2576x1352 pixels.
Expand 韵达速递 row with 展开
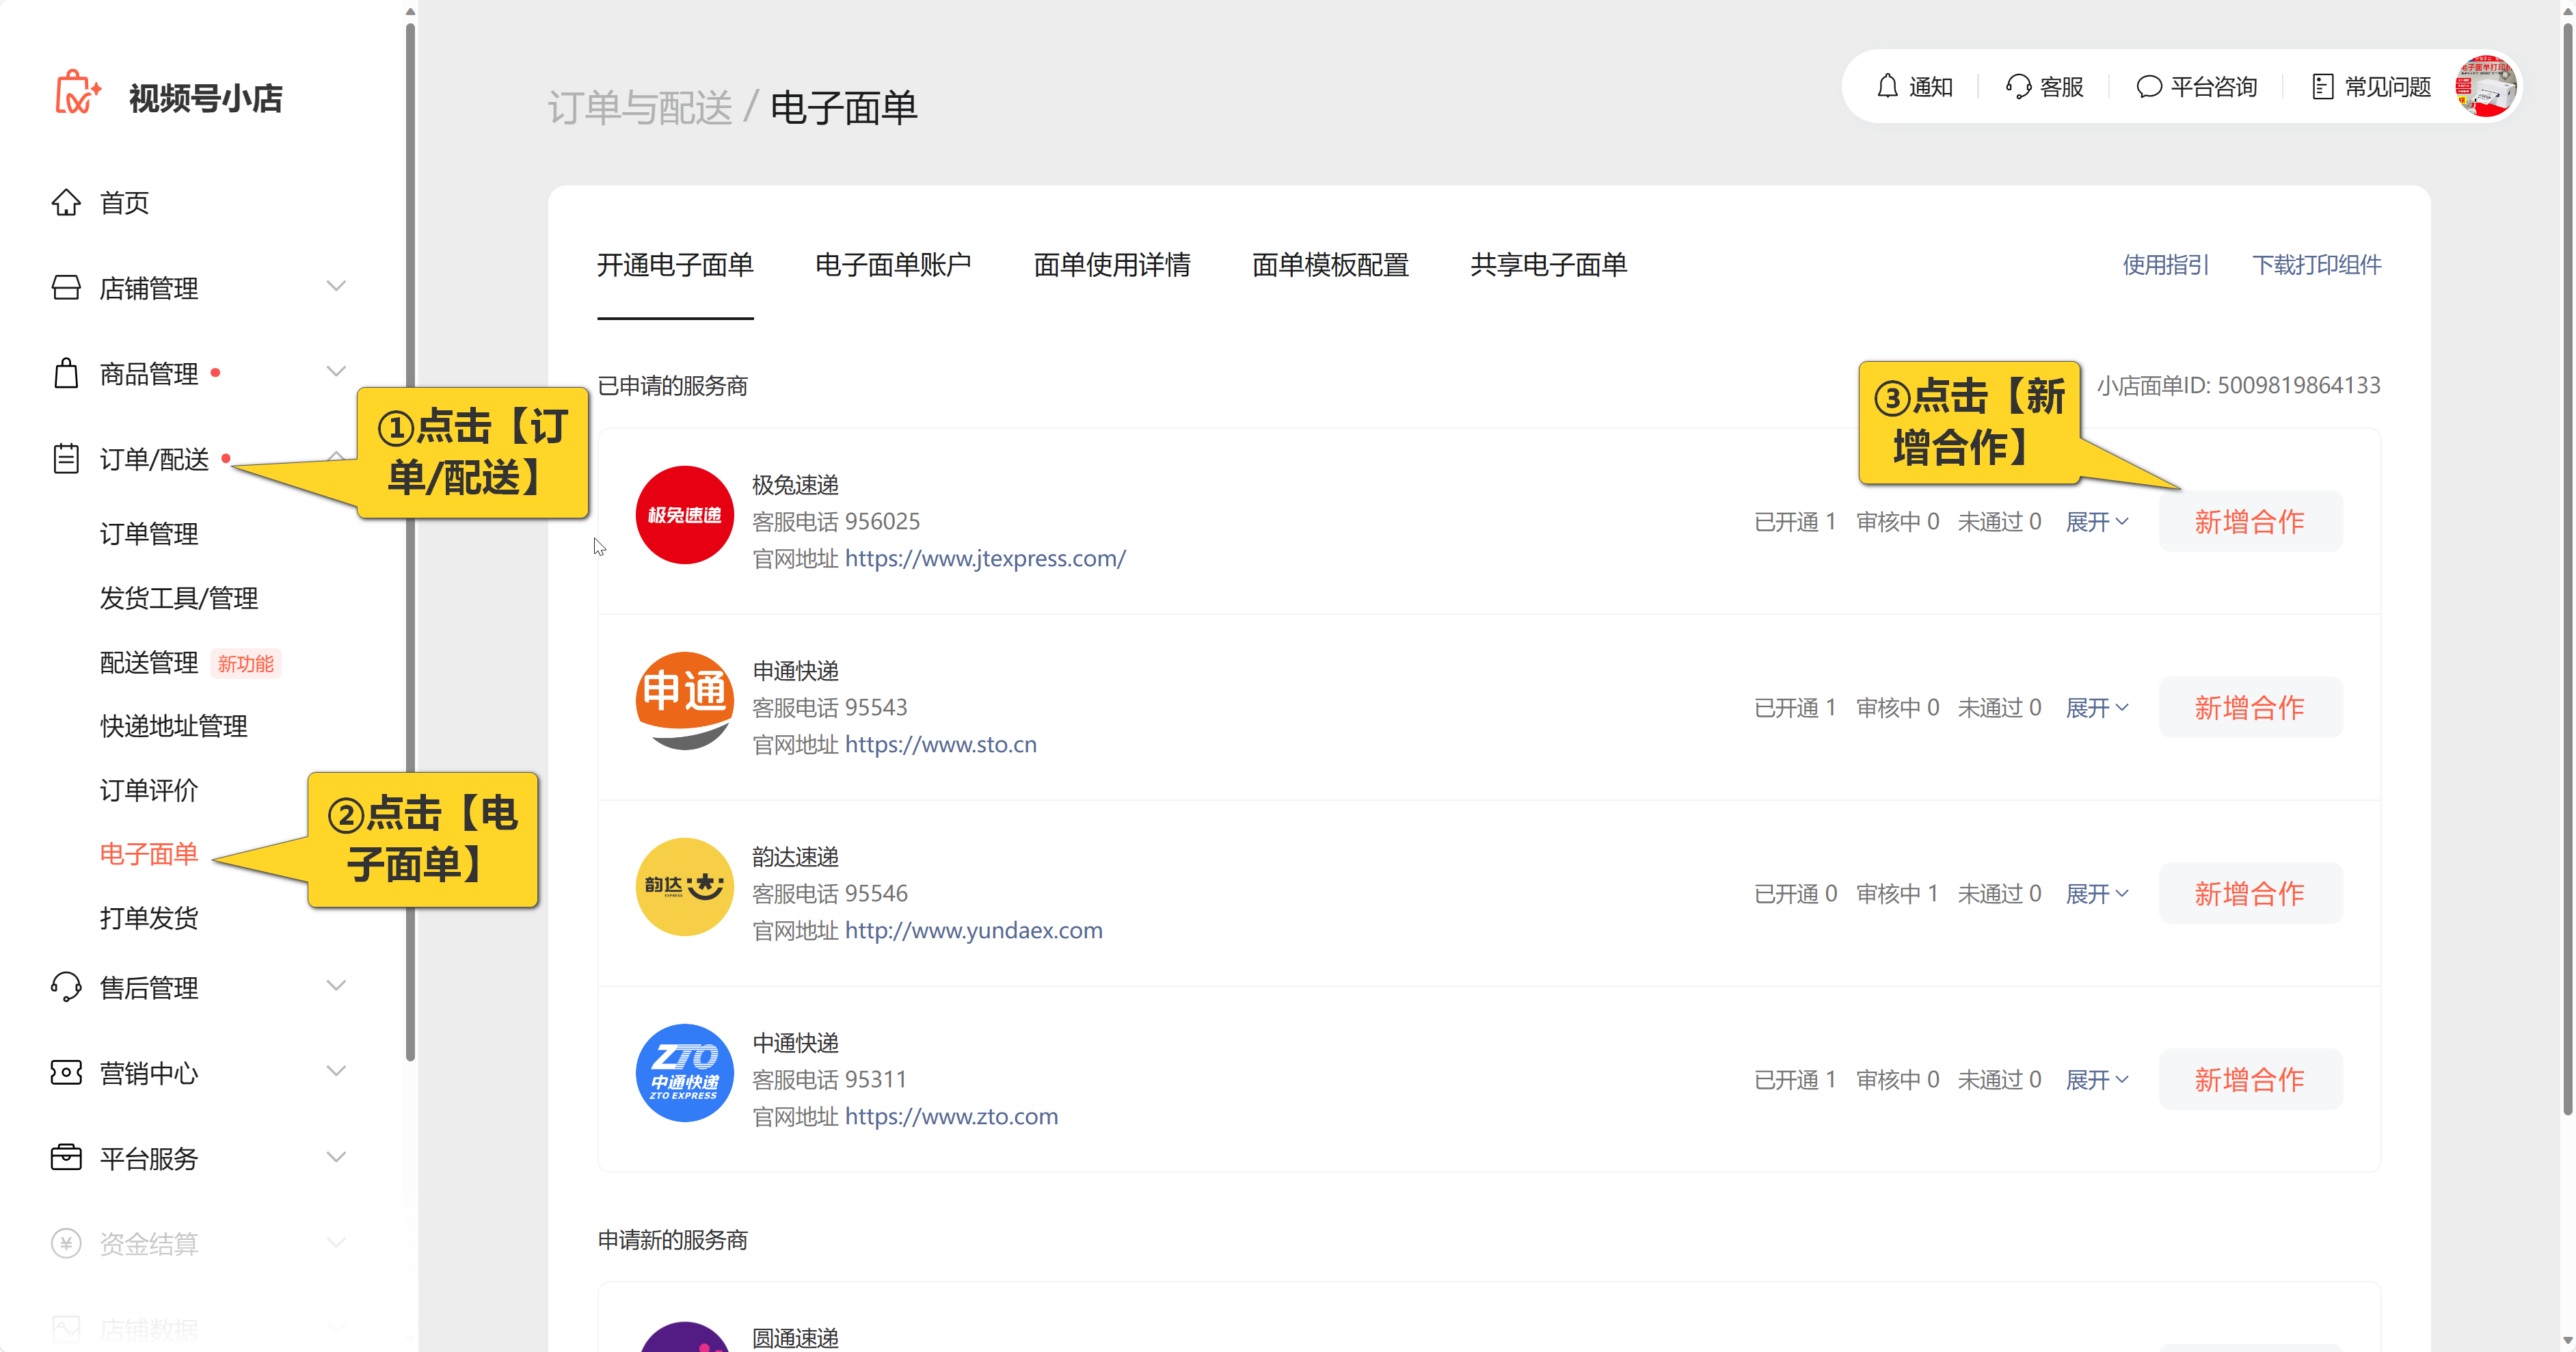(2096, 894)
